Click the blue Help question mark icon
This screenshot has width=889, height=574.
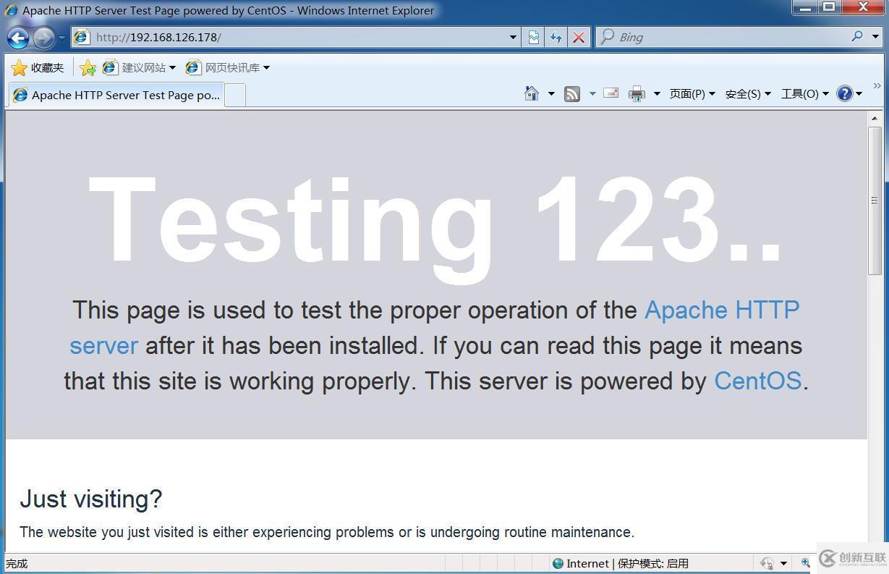[x=844, y=93]
